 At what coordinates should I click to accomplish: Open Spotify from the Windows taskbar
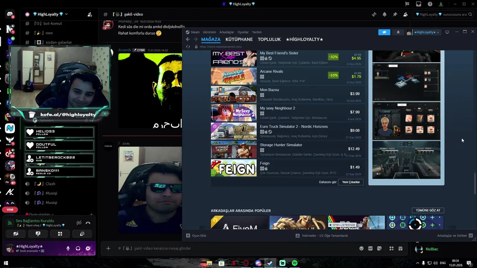[x=294, y=263]
